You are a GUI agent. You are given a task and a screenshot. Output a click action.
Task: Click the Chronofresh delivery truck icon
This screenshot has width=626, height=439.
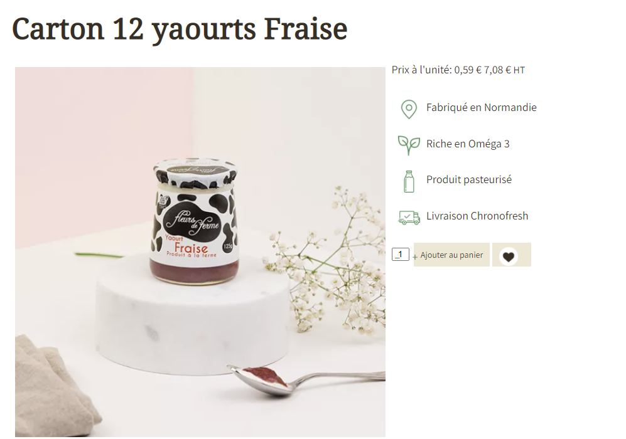tap(409, 218)
